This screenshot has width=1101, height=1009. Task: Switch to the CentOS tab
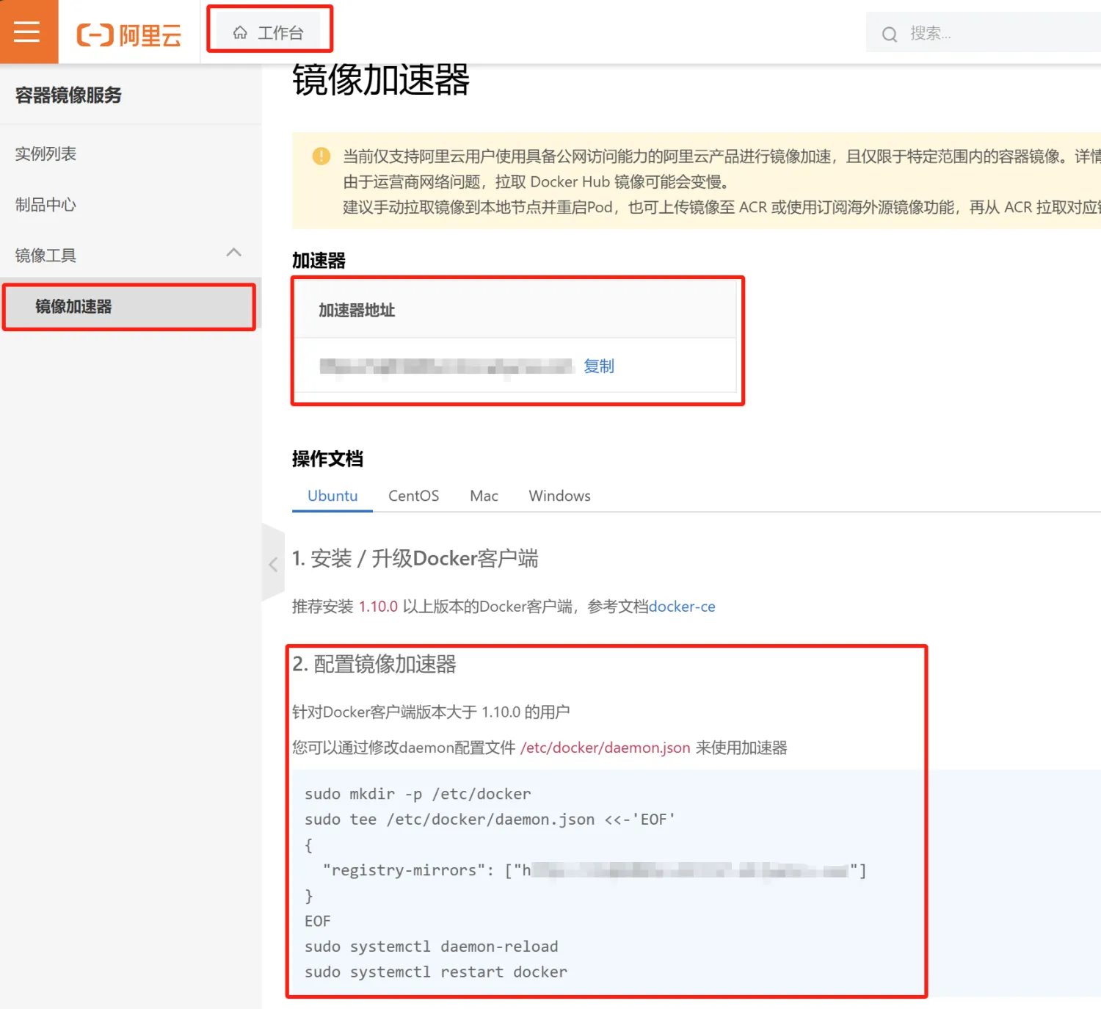point(414,496)
